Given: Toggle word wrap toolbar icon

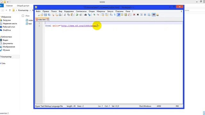Looking at the screenshot, I should click(111, 15).
